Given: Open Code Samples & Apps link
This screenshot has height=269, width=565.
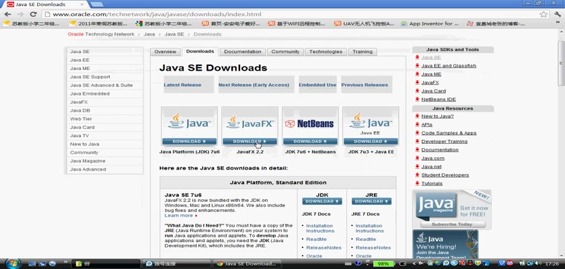Looking at the screenshot, I should coord(449,133).
